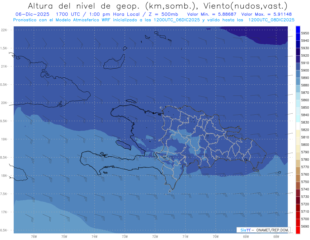Click the '73W' longitude label

(x=125, y=237)
